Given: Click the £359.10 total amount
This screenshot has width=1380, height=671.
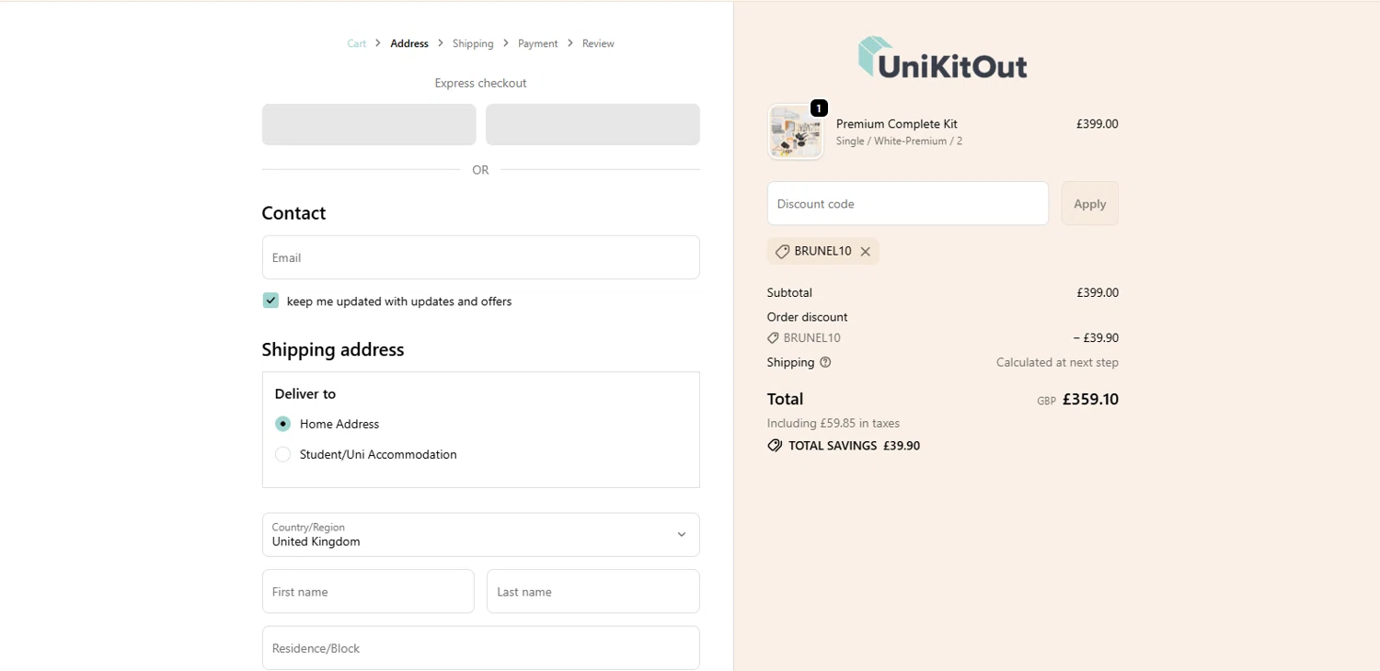Looking at the screenshot, I should pyautogui.click(x=1090, y=399).
